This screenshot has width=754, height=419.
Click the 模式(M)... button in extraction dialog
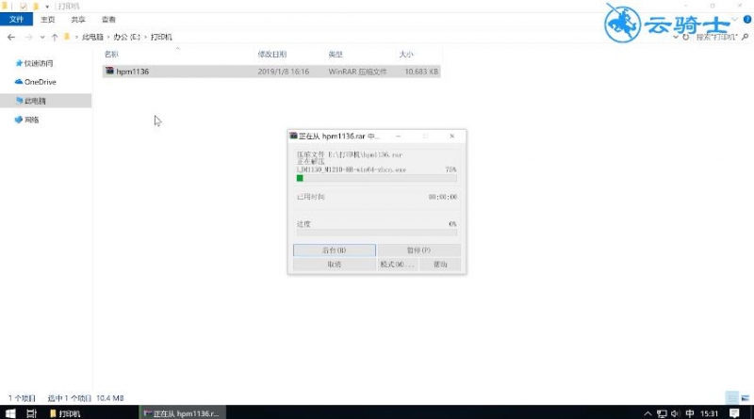397,265
